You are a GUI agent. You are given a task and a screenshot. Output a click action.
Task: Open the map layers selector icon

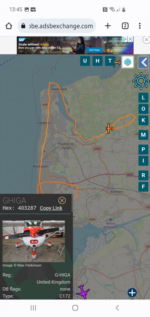pos(127,62)
